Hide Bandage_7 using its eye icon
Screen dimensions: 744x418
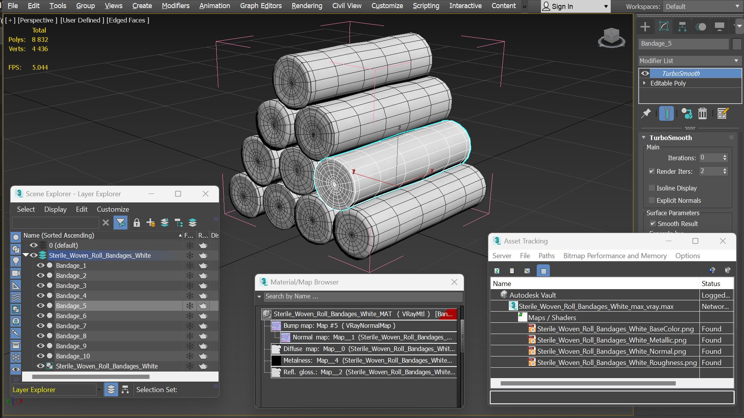[41, 326]
